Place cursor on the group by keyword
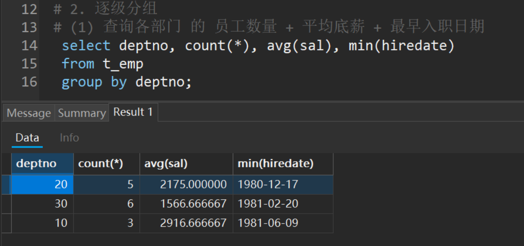 tap(94, 82)
